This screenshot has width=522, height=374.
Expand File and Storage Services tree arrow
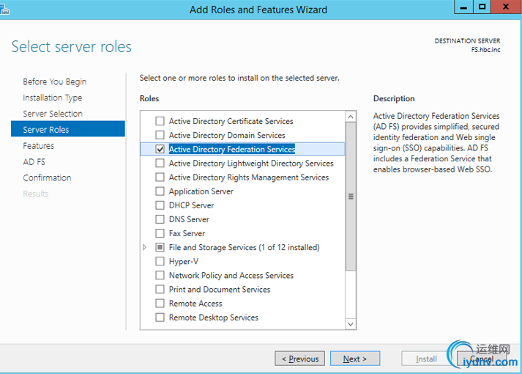(x=144, y=247)
